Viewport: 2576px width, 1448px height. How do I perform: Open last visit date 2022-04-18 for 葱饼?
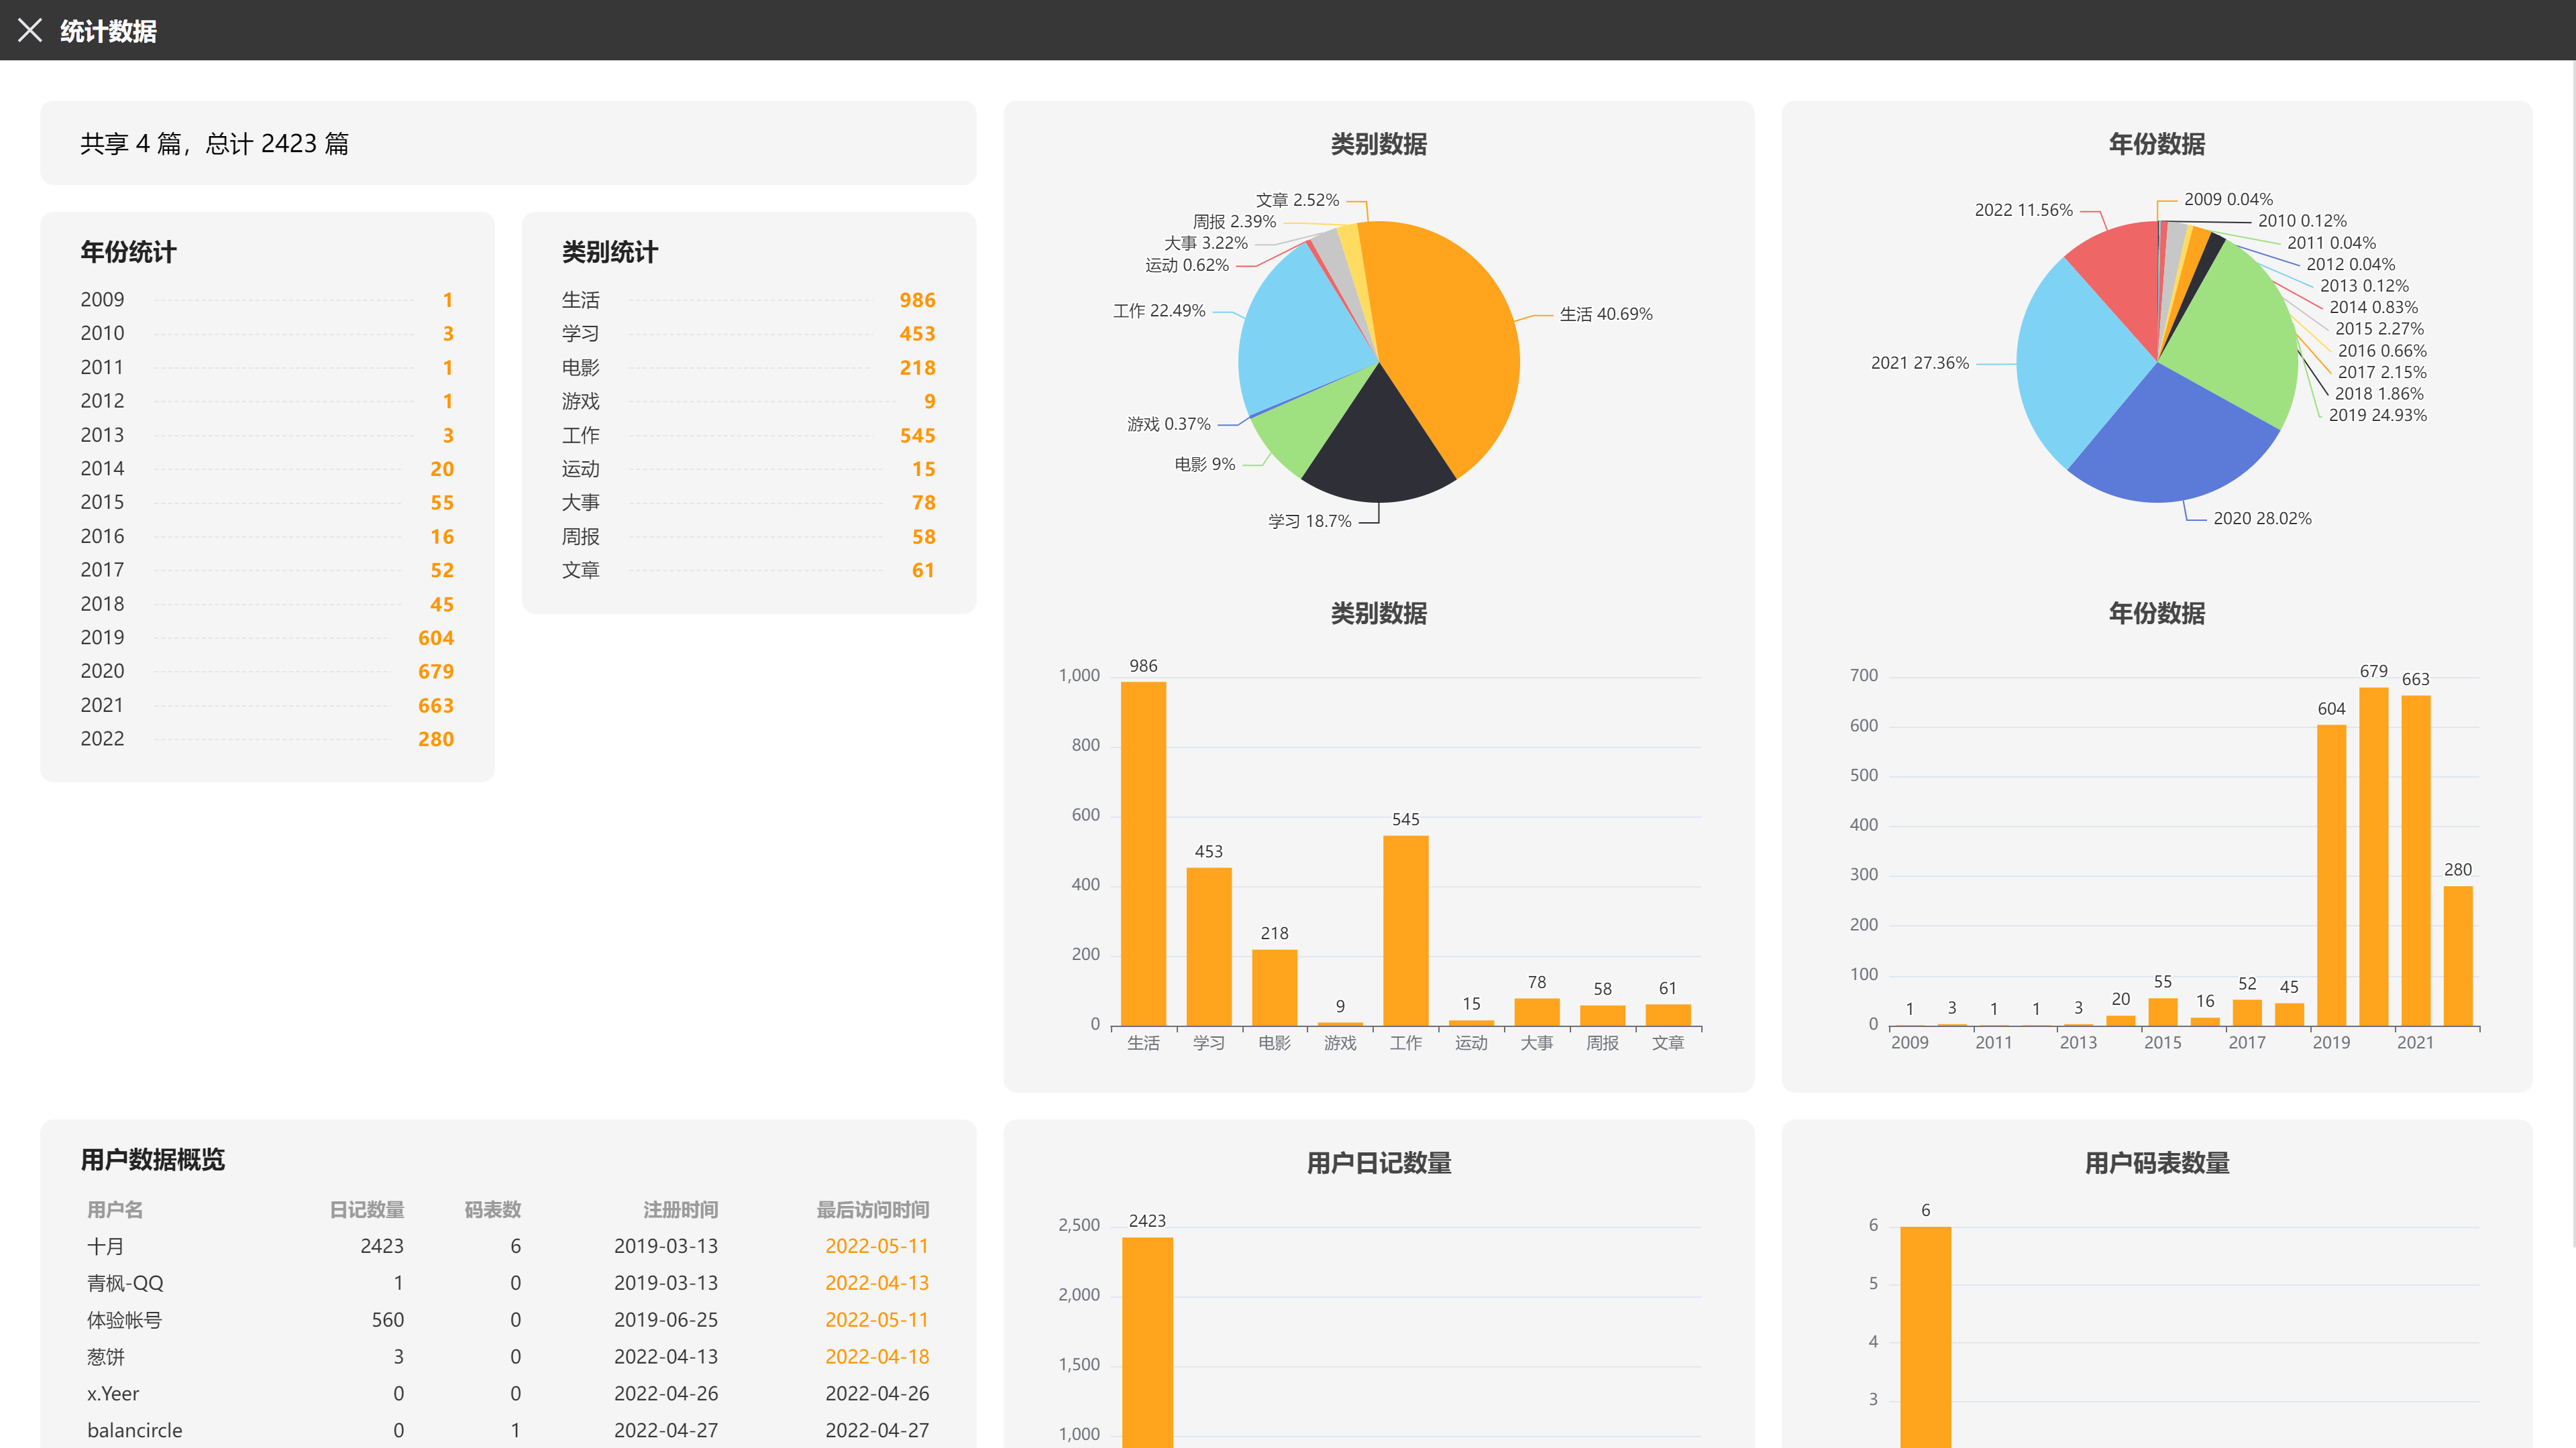pyautogui.click(x=876, y=1356)
